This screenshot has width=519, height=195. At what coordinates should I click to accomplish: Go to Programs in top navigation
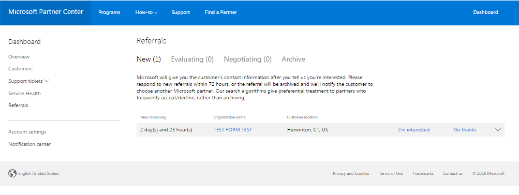(x=109, y=12)
